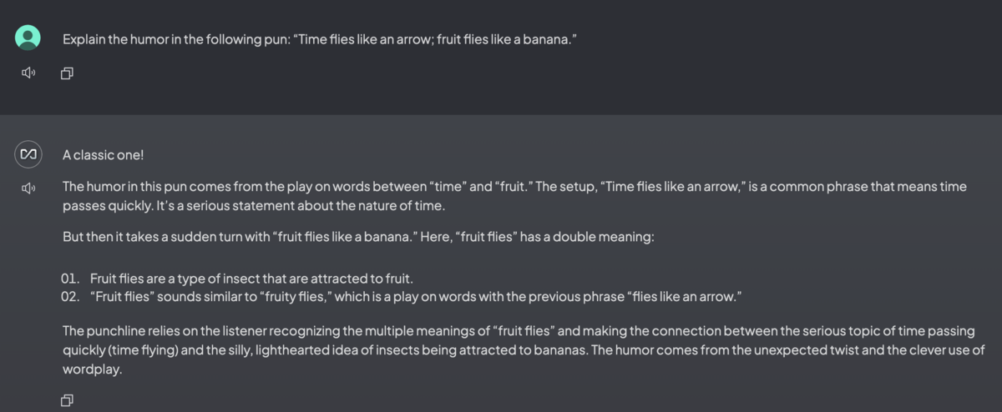Play audio with speaker icon under user prompt
The image size is (1002, 412).
tap(28, 73)
